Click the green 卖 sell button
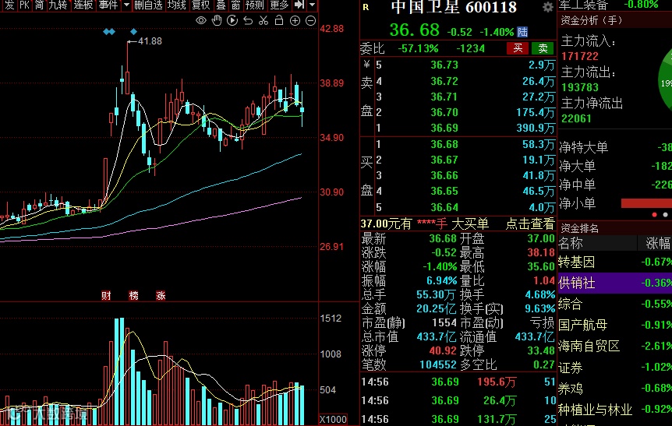The width and height of the screenshot is (672, 426). (543, 48)
